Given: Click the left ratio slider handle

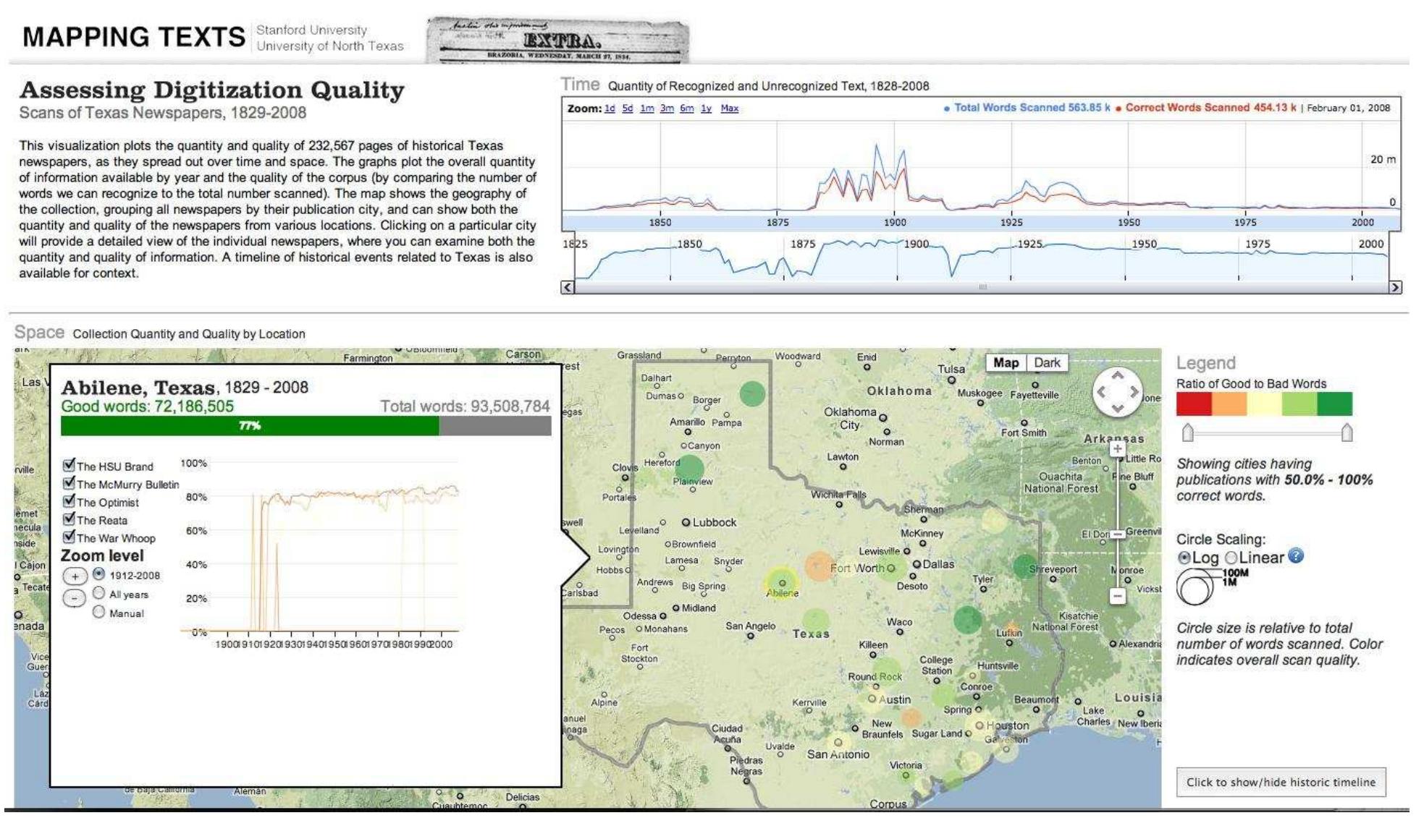Looking at the screenshot, I should tap(1187, 433).
